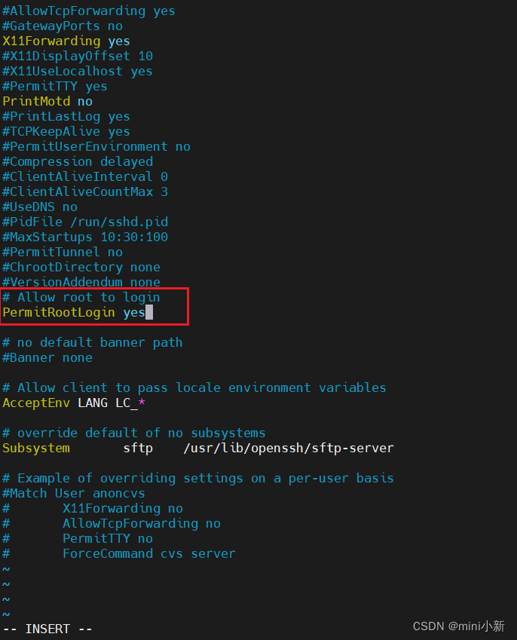517x640 pixels.
Task: Click the ForceCommand cvs server line
Action: pos(149,554)
